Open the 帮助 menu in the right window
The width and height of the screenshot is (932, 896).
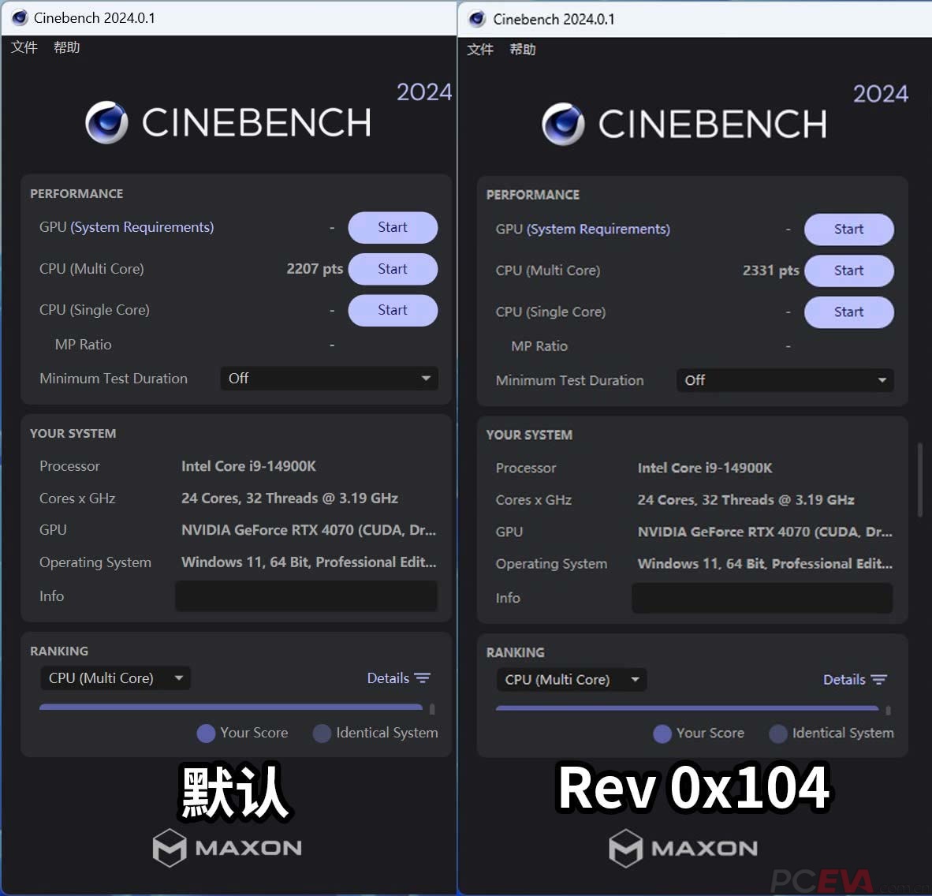(x=522, y=49)
